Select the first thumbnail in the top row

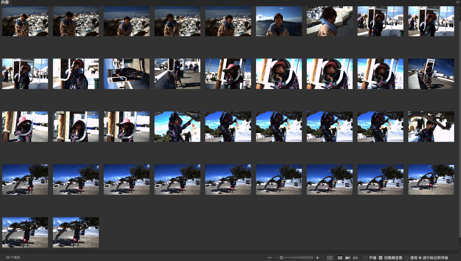(x=25, y=21)
